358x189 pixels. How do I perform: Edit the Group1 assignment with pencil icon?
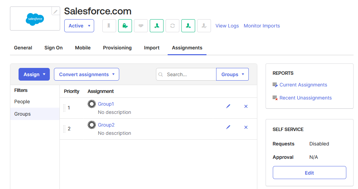(228, 106)
